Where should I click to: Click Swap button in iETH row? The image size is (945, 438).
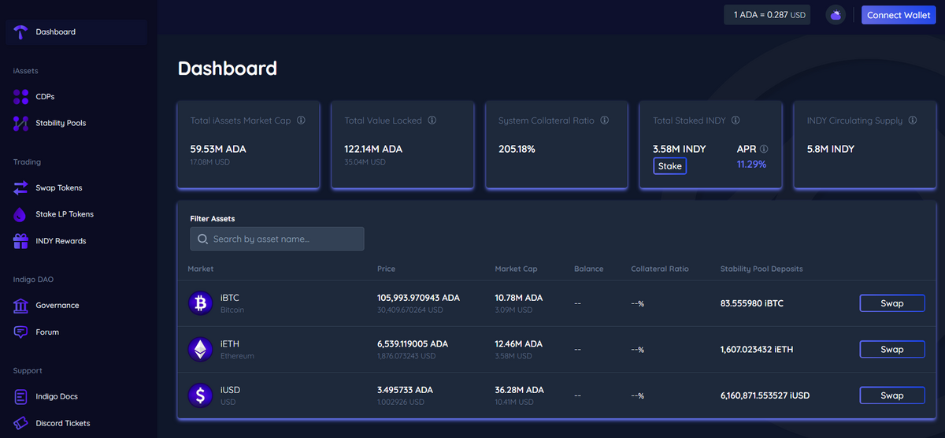[x=891, y=349]
